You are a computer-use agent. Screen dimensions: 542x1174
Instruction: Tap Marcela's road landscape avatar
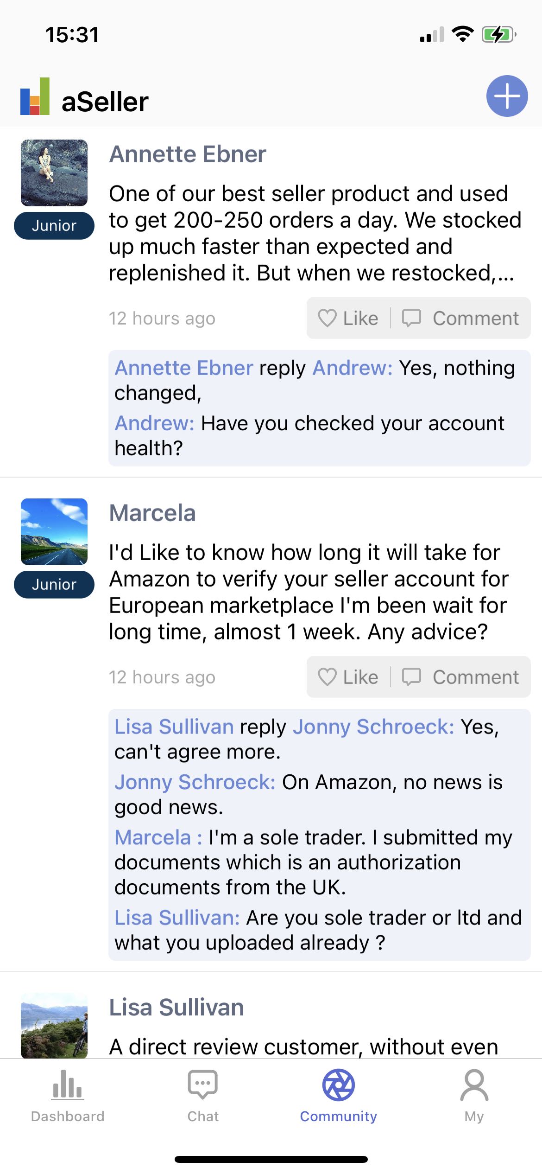[x=54, y=531]
